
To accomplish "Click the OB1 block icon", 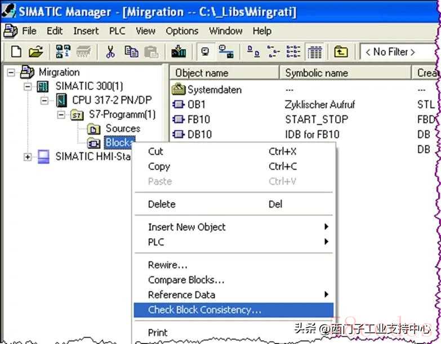I will pos(179,104).
